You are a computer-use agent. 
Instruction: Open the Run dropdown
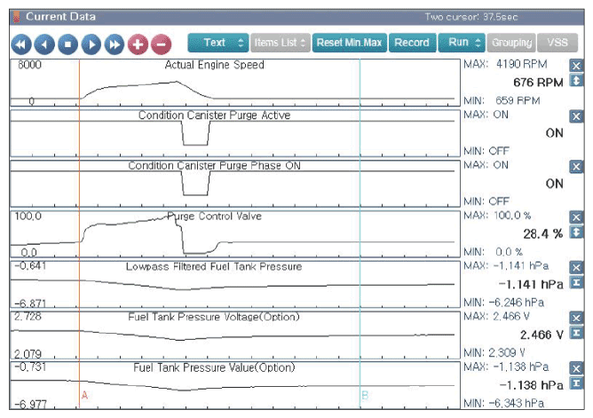tap(462, 43)
